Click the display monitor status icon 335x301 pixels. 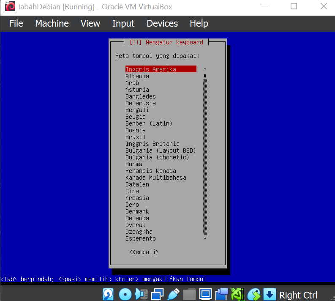[x=205, y=294]
